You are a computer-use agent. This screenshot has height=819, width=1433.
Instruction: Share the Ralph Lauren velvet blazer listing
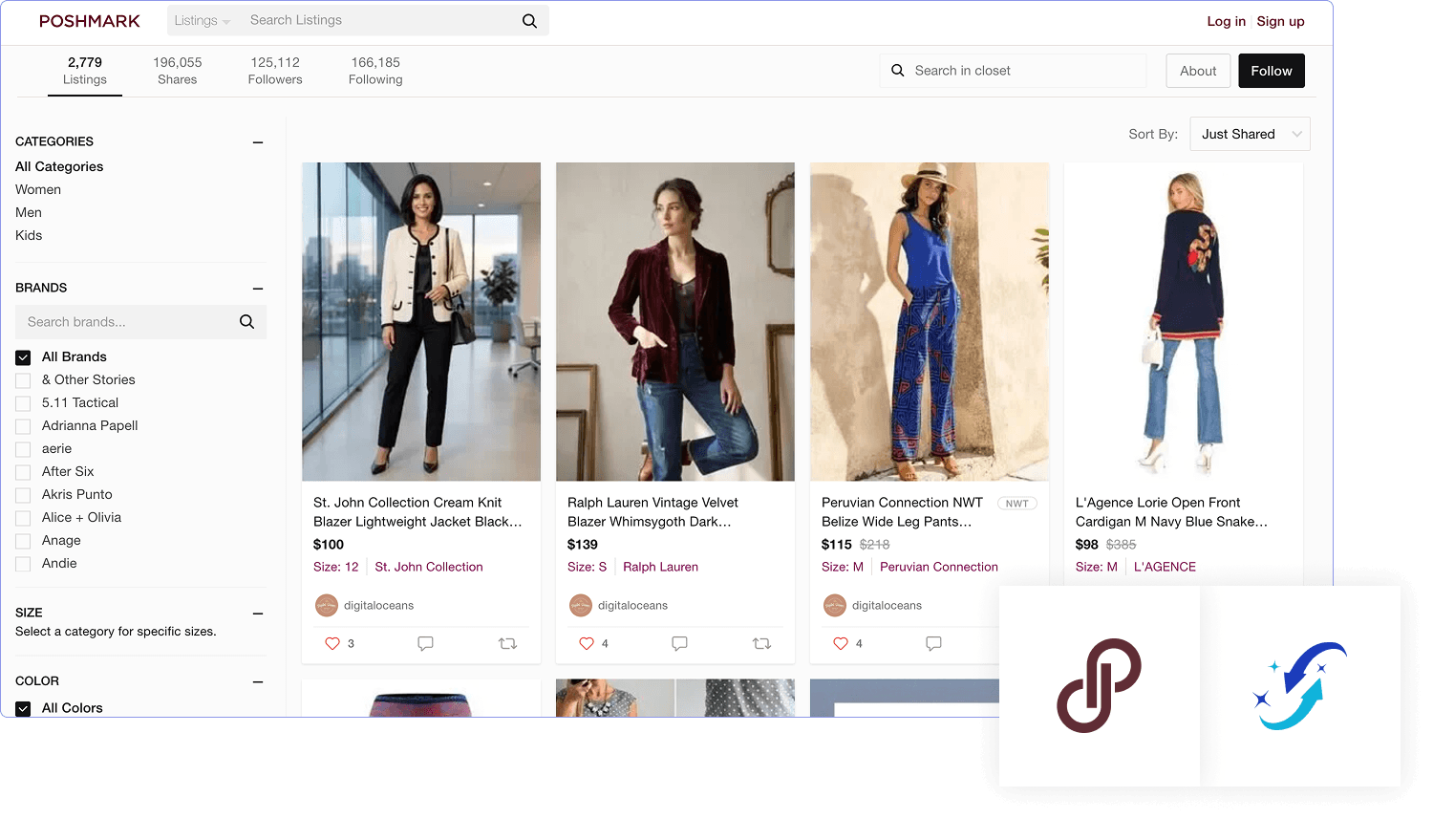tap(761, 643)
